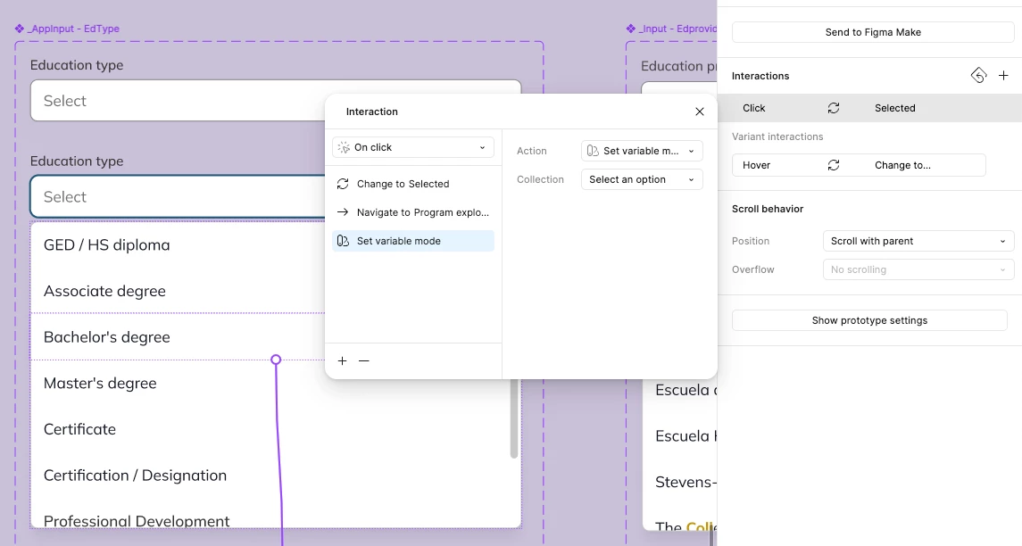The image size is (1022, 546).
Task: Select Certificate option
Action: 79,429
